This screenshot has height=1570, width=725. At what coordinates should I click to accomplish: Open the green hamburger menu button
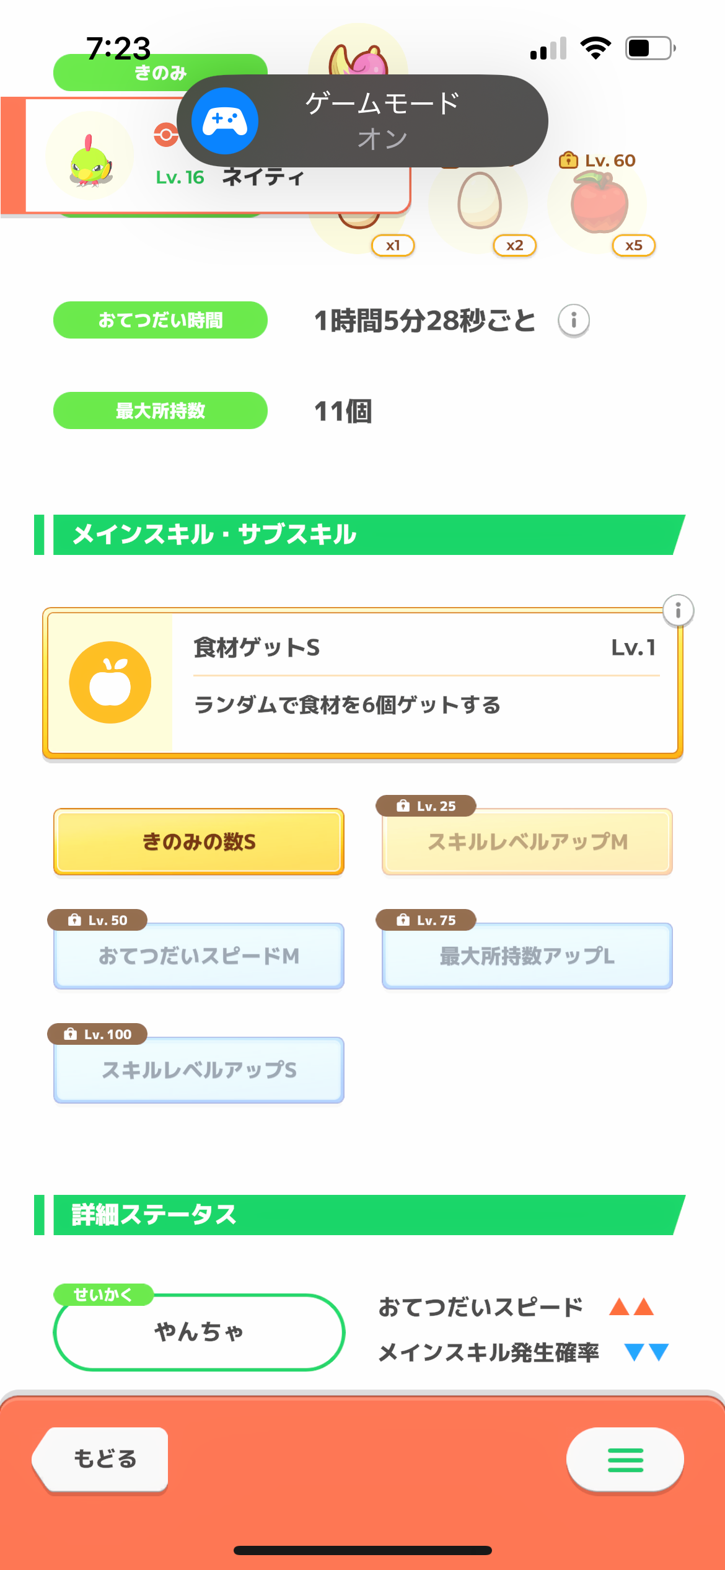[x=625, y=1460]
